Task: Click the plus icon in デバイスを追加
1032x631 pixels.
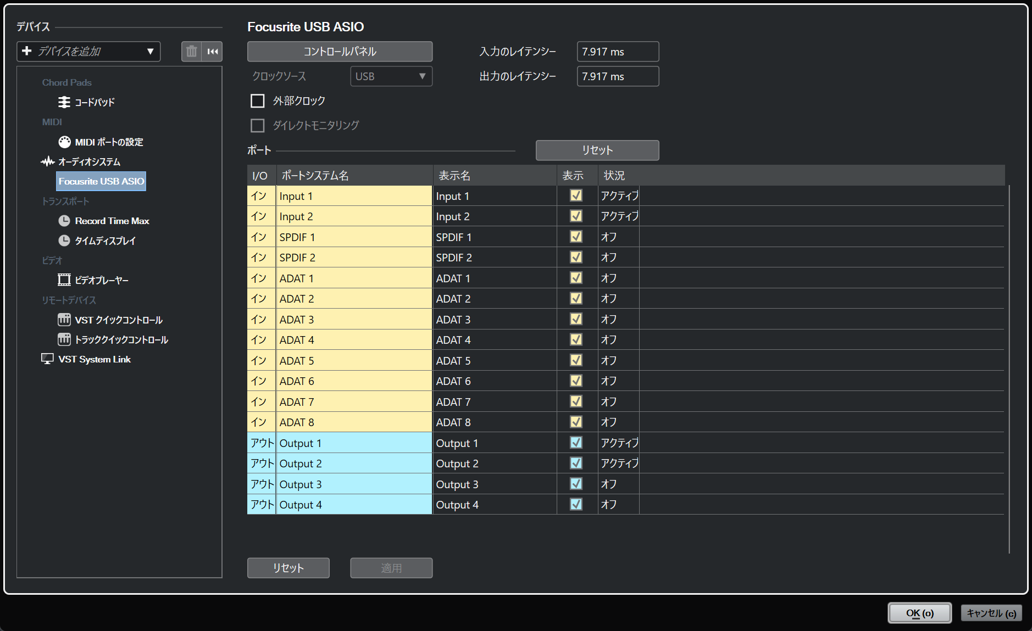Action: tap(26, 51)
